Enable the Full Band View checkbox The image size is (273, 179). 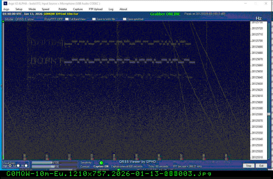(x=67, y=19)
